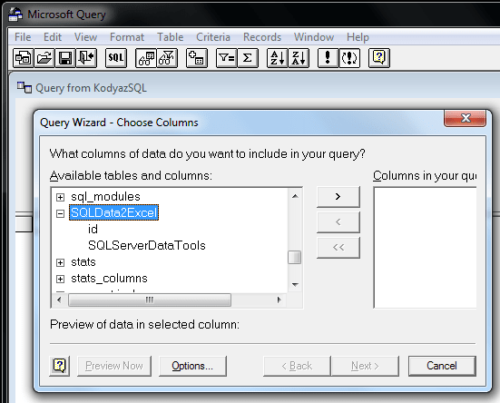Click inside the Columns in your query list
Viewport: 500px width, 403px height.
point(425,248)
